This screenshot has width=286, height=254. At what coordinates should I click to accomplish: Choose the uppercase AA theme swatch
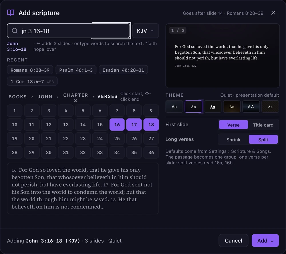coord(251,107)
